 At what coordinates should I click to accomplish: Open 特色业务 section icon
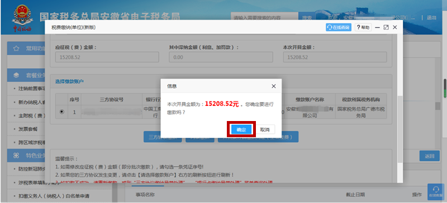pyautogui.click(x=16, y=156)
